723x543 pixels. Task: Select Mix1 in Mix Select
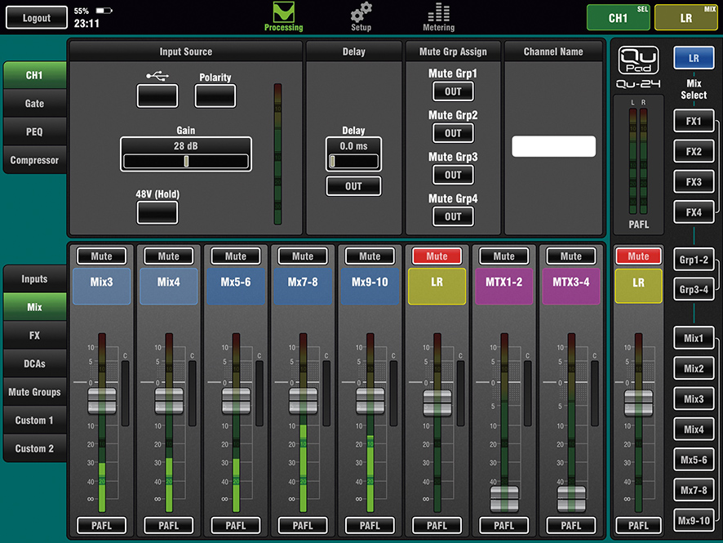694,338
